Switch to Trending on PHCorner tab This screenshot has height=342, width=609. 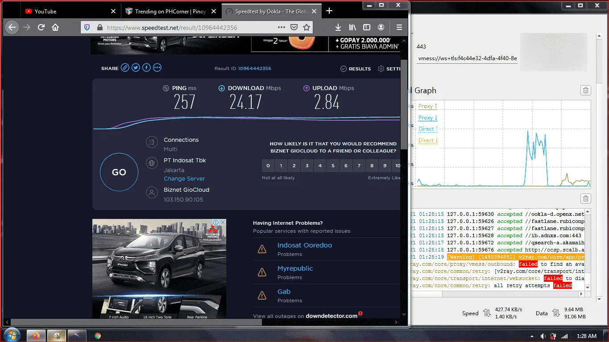coord(171,11)
